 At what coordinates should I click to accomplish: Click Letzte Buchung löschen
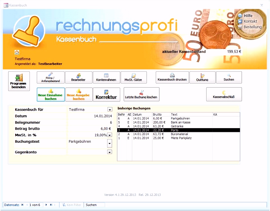[141, 94]
